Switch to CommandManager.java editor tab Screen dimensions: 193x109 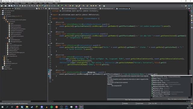point(69,8)
